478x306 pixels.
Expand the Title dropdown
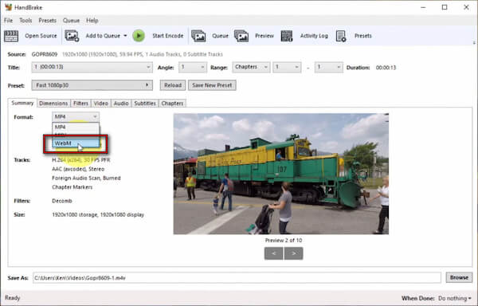92,67
